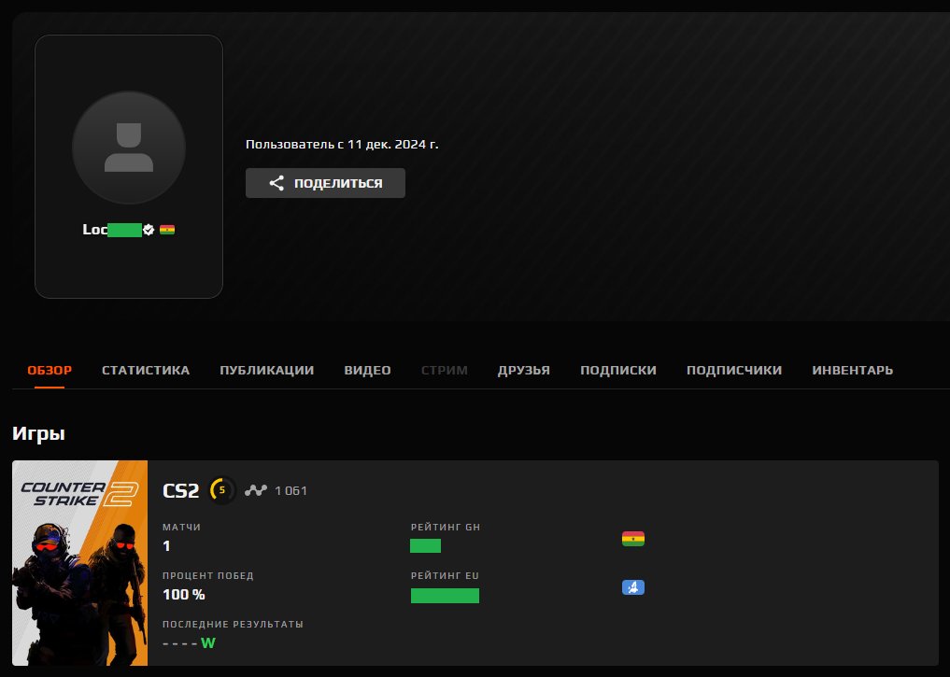This screenshot has width=950, height=677.
Task: Click the CS2 level 5 skill badge
Action: tap(222, 489)
